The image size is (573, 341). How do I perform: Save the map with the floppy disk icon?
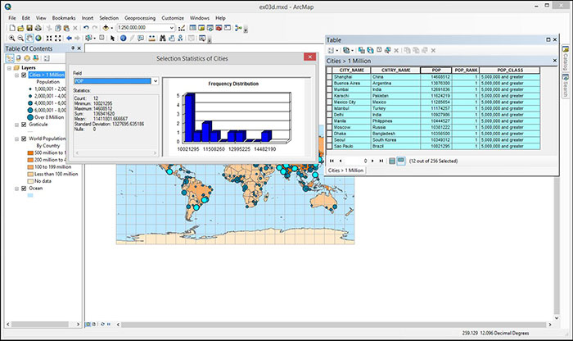(29, 28)
